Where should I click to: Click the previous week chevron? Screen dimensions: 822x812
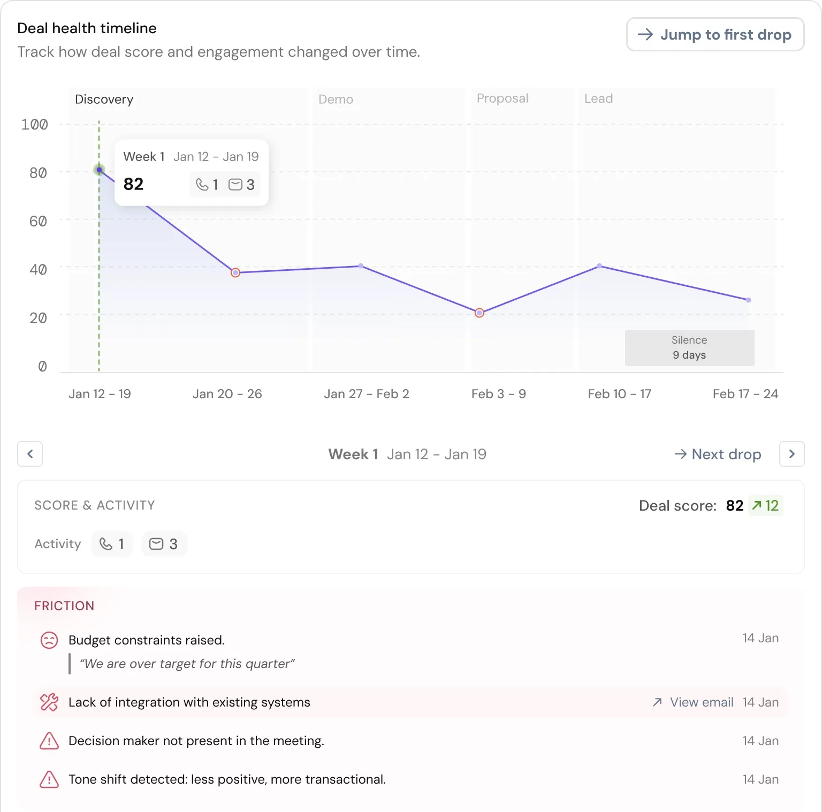pos(30,454)
